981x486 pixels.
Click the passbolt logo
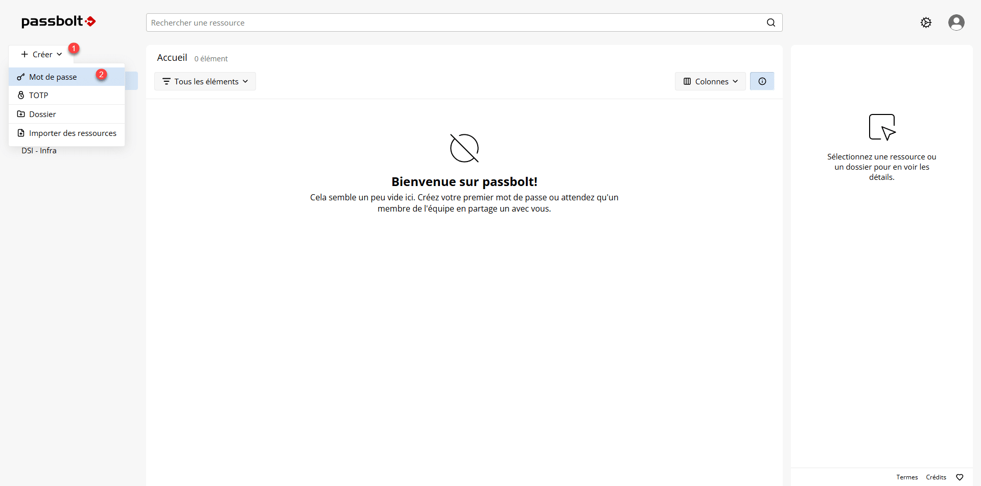coord(58,21)
